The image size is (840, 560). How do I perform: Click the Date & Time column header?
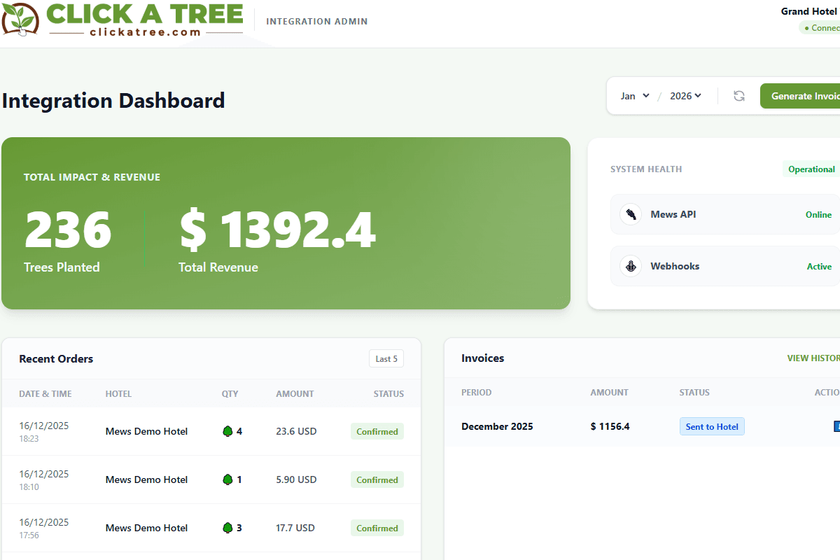45,394
